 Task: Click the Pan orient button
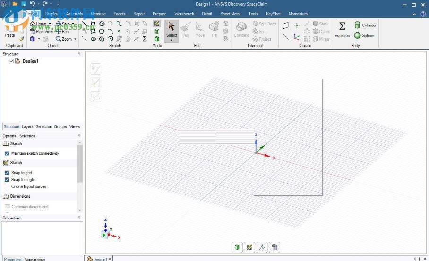coord(62,31)
